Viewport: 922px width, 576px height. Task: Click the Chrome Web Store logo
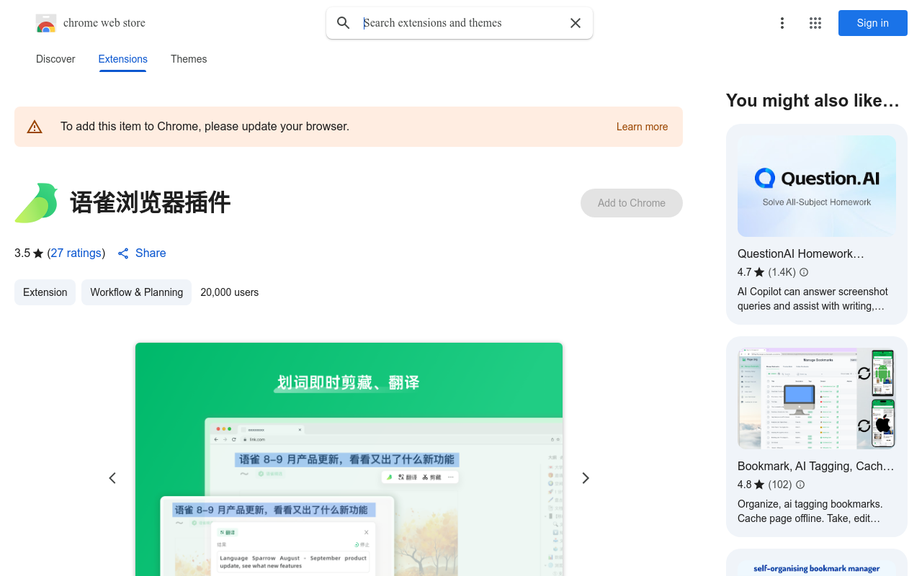46,23
